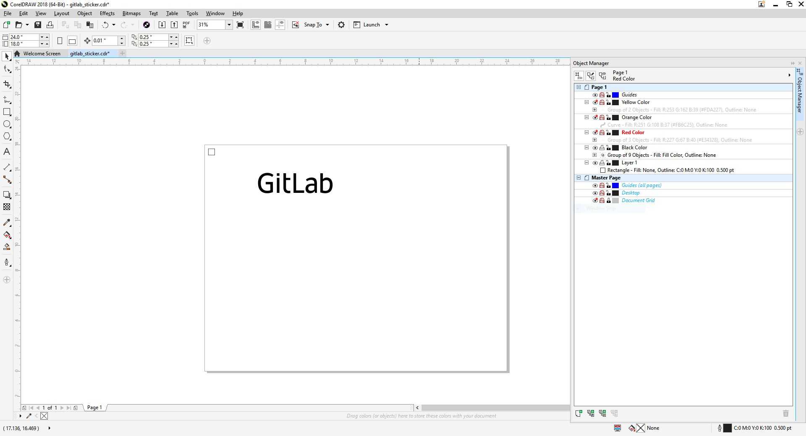Select the Text tool
This screenshot has height=436, width=806.
[x=7, y=152]
